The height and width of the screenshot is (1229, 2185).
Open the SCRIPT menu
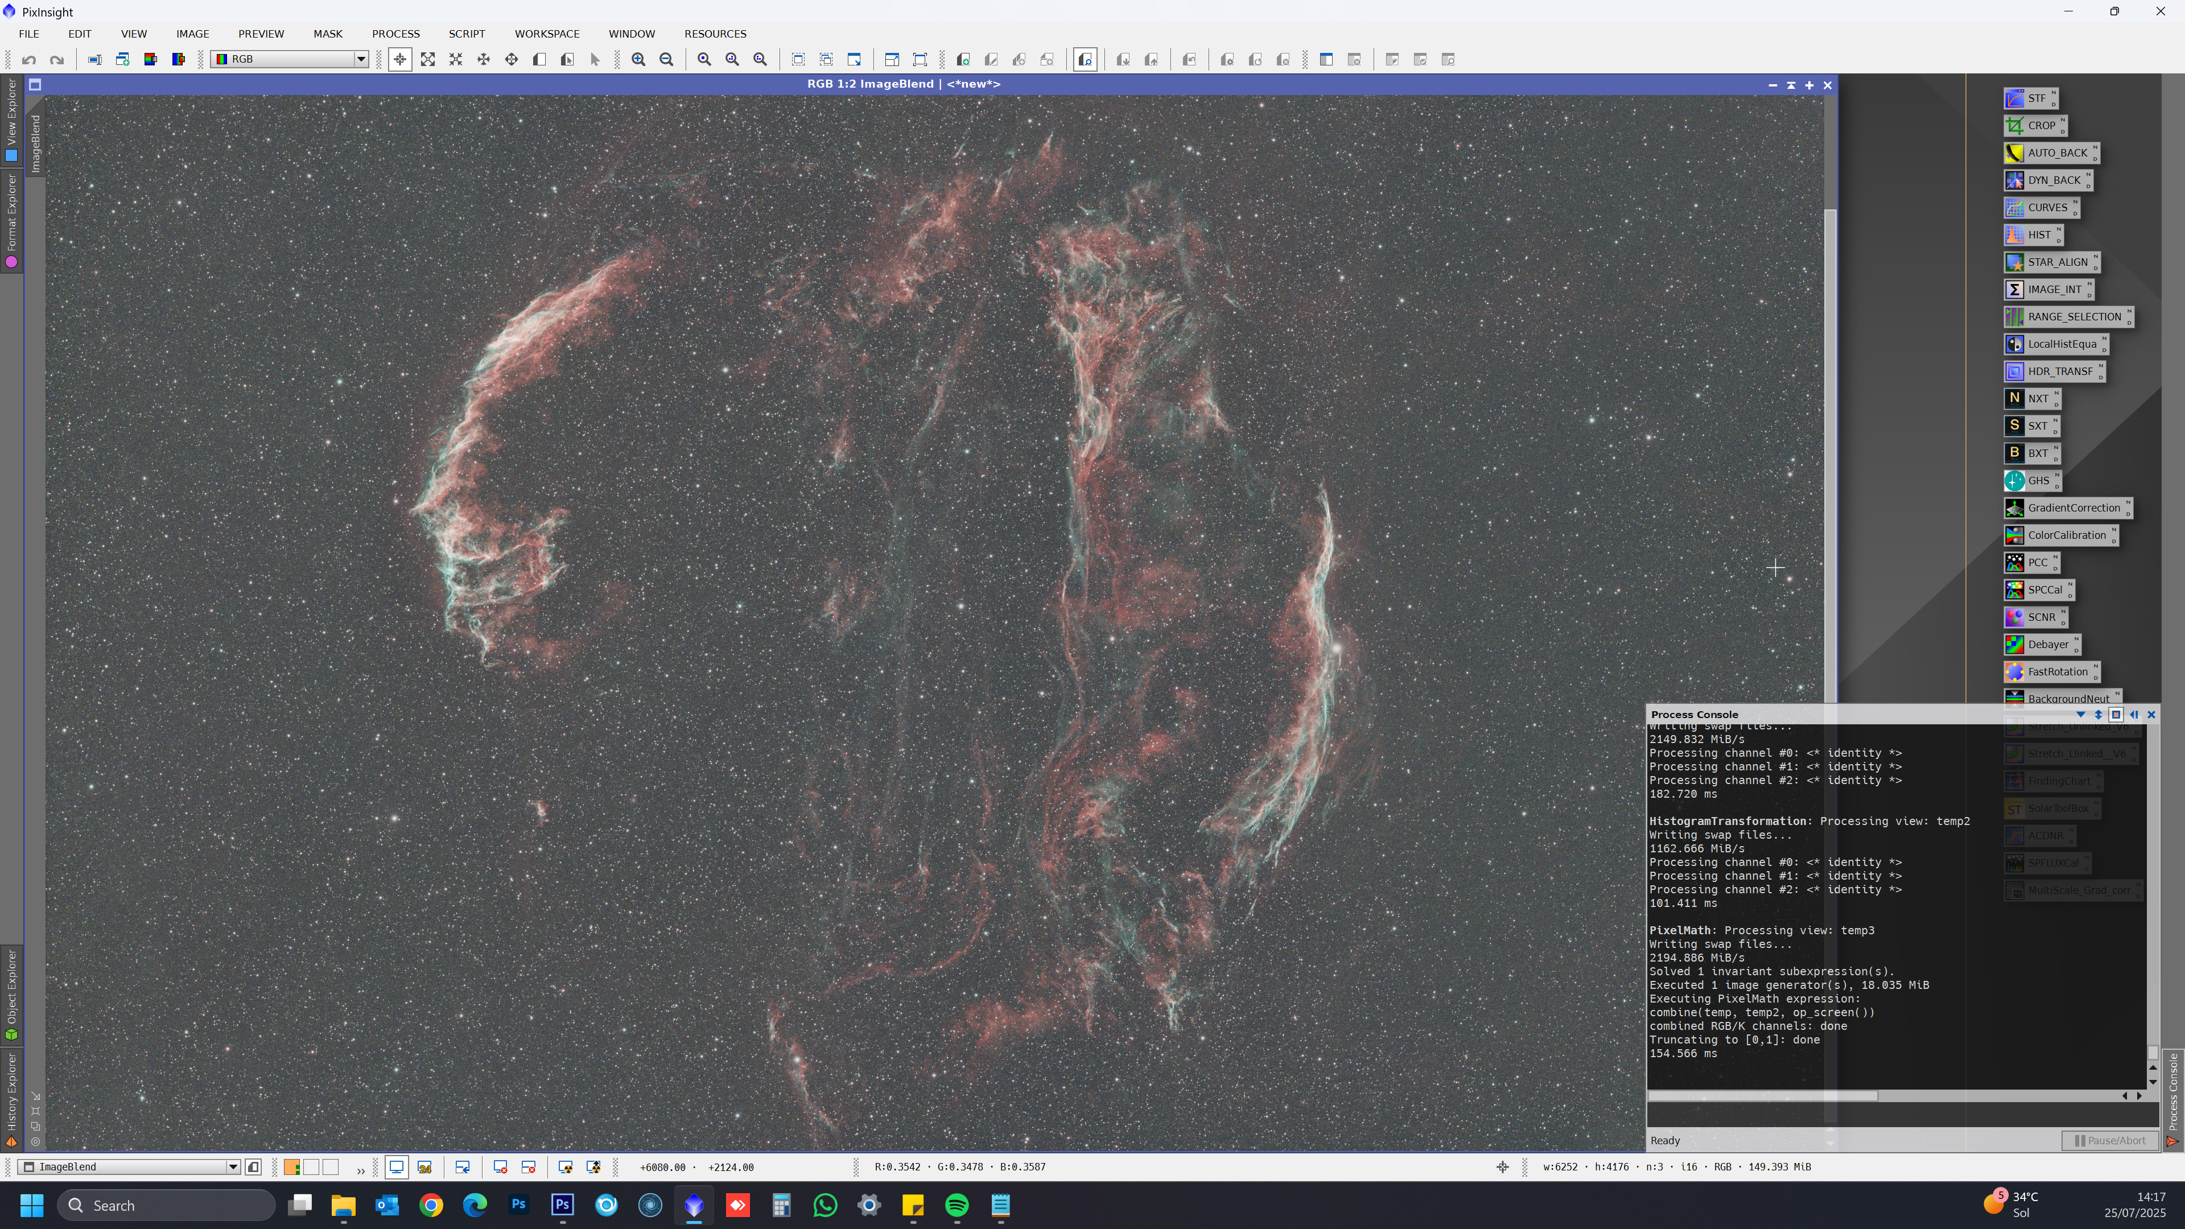(467, 34)
